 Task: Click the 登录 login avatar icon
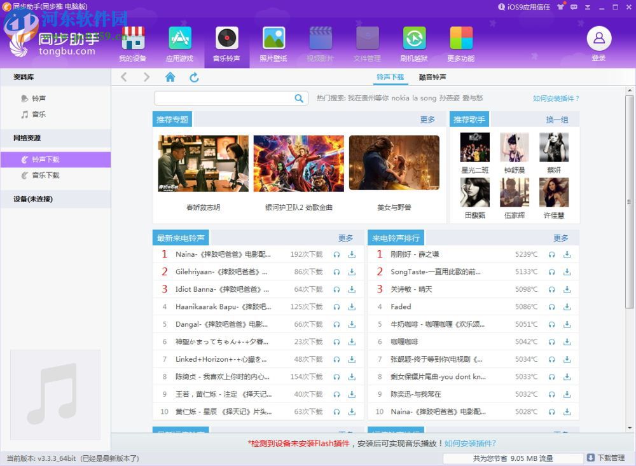point(598,39)
